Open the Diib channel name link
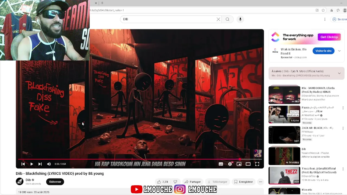The width and height of the screenshot is (347, 195). (x=28, y=180)
